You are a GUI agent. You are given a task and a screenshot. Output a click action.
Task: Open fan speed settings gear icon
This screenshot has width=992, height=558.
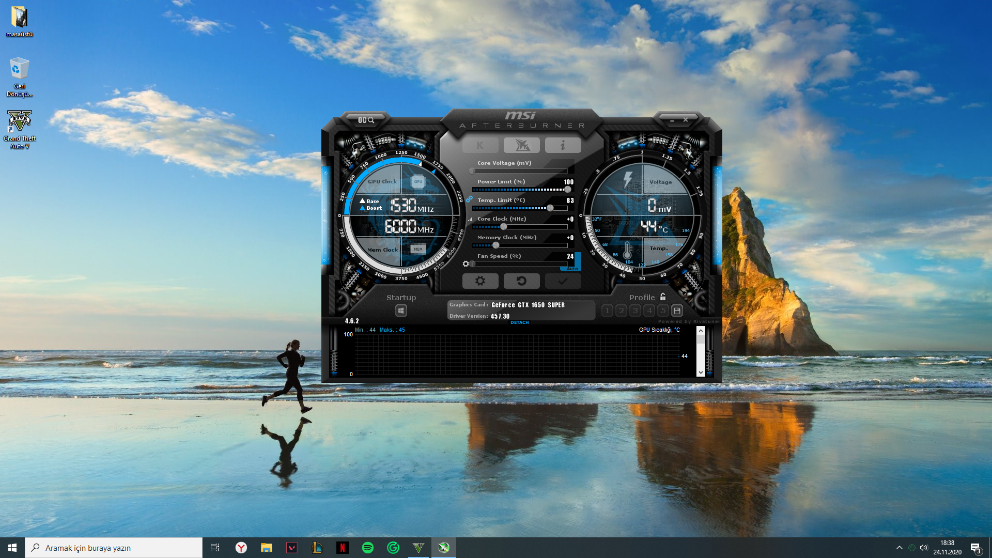(466, 264)
